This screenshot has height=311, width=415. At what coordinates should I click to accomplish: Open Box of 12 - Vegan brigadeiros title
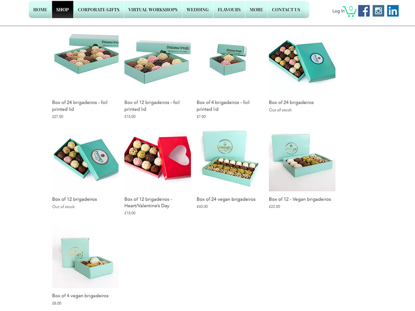[300, 199]
